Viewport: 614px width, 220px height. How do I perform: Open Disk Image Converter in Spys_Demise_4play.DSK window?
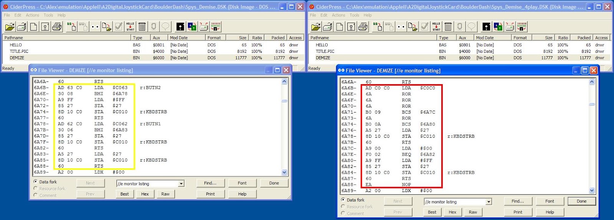click(x=498, y=26)
